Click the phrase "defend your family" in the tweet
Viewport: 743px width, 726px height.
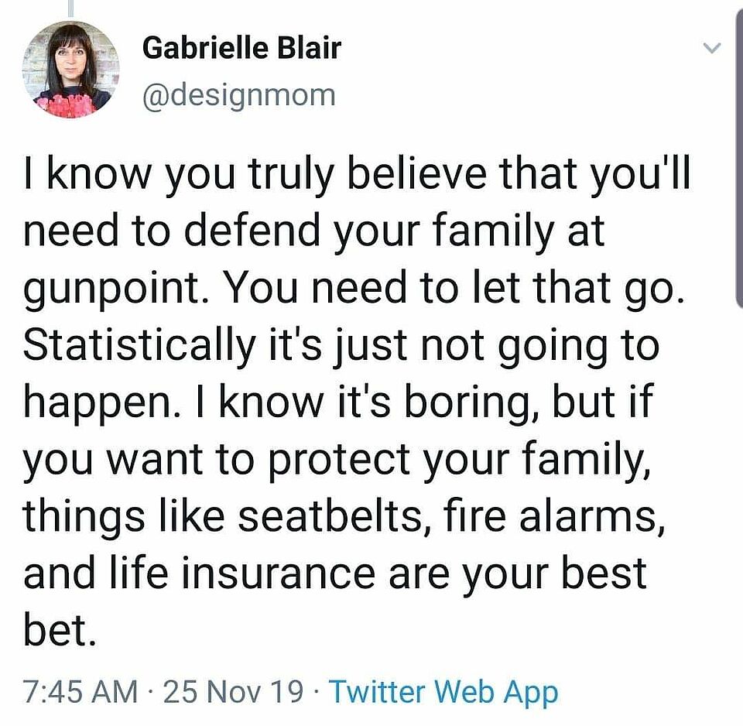pyautogui.click(x=368, y=233)
